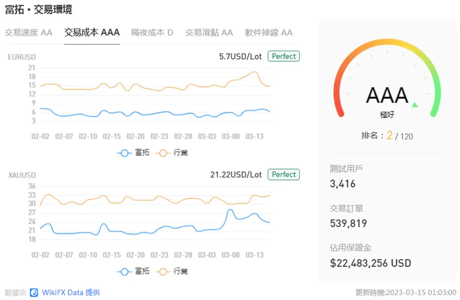Click the EURUSD chart blue 富拓 line
The image size is (460, 300).
point(155,113)
